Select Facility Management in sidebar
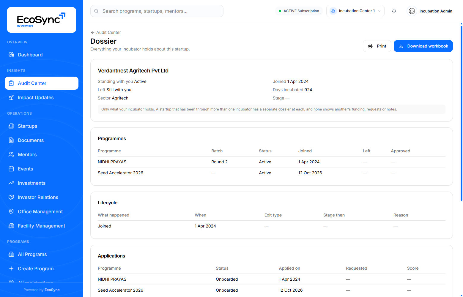Viewport: 463px width, 297px height. [x=42, y=226]
